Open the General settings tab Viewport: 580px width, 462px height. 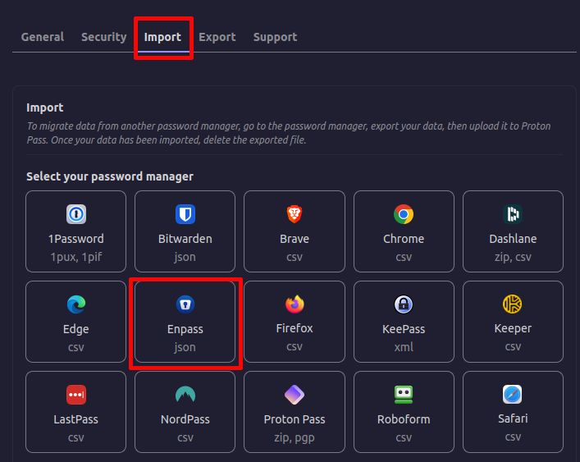tap(43, 37)
